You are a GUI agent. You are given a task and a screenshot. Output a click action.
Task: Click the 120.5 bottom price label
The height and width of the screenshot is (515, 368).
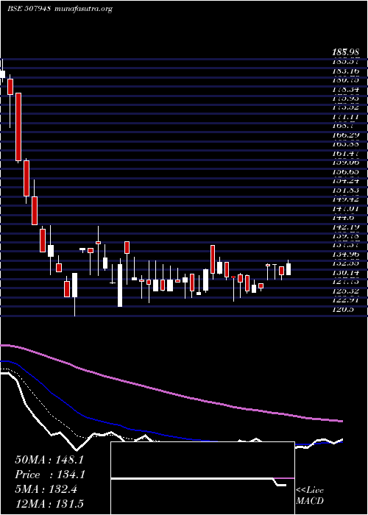click(x=344, y=310)
